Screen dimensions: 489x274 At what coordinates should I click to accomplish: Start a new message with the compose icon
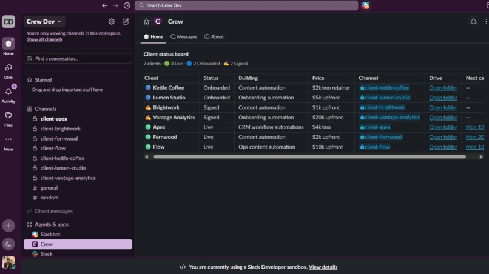[x=126, y=21]
